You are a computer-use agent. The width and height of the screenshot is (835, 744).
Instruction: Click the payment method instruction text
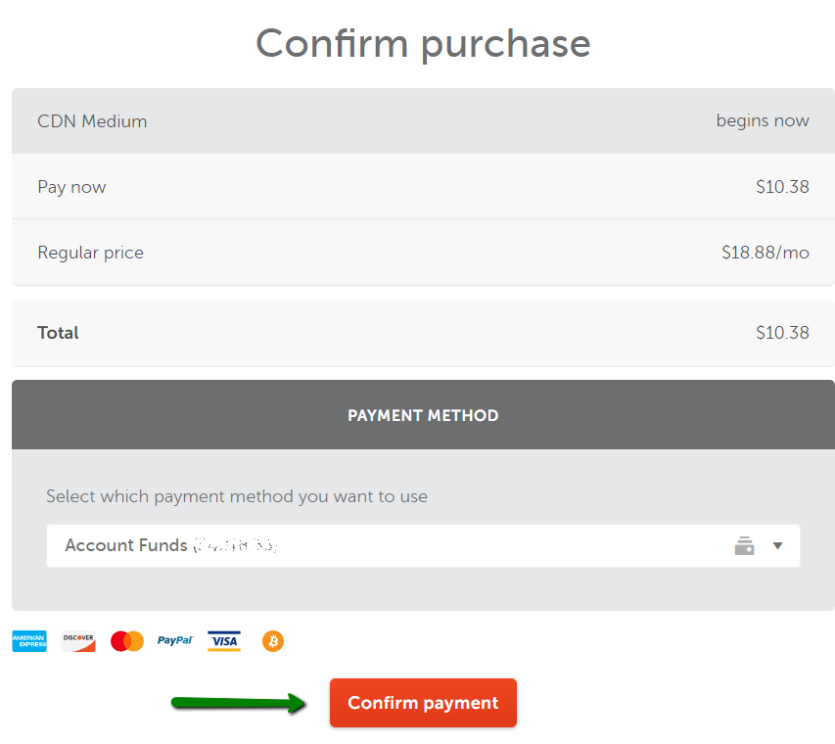click(237, 496)
